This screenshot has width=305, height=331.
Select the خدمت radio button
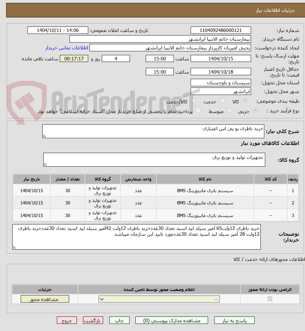pos(222,101)
